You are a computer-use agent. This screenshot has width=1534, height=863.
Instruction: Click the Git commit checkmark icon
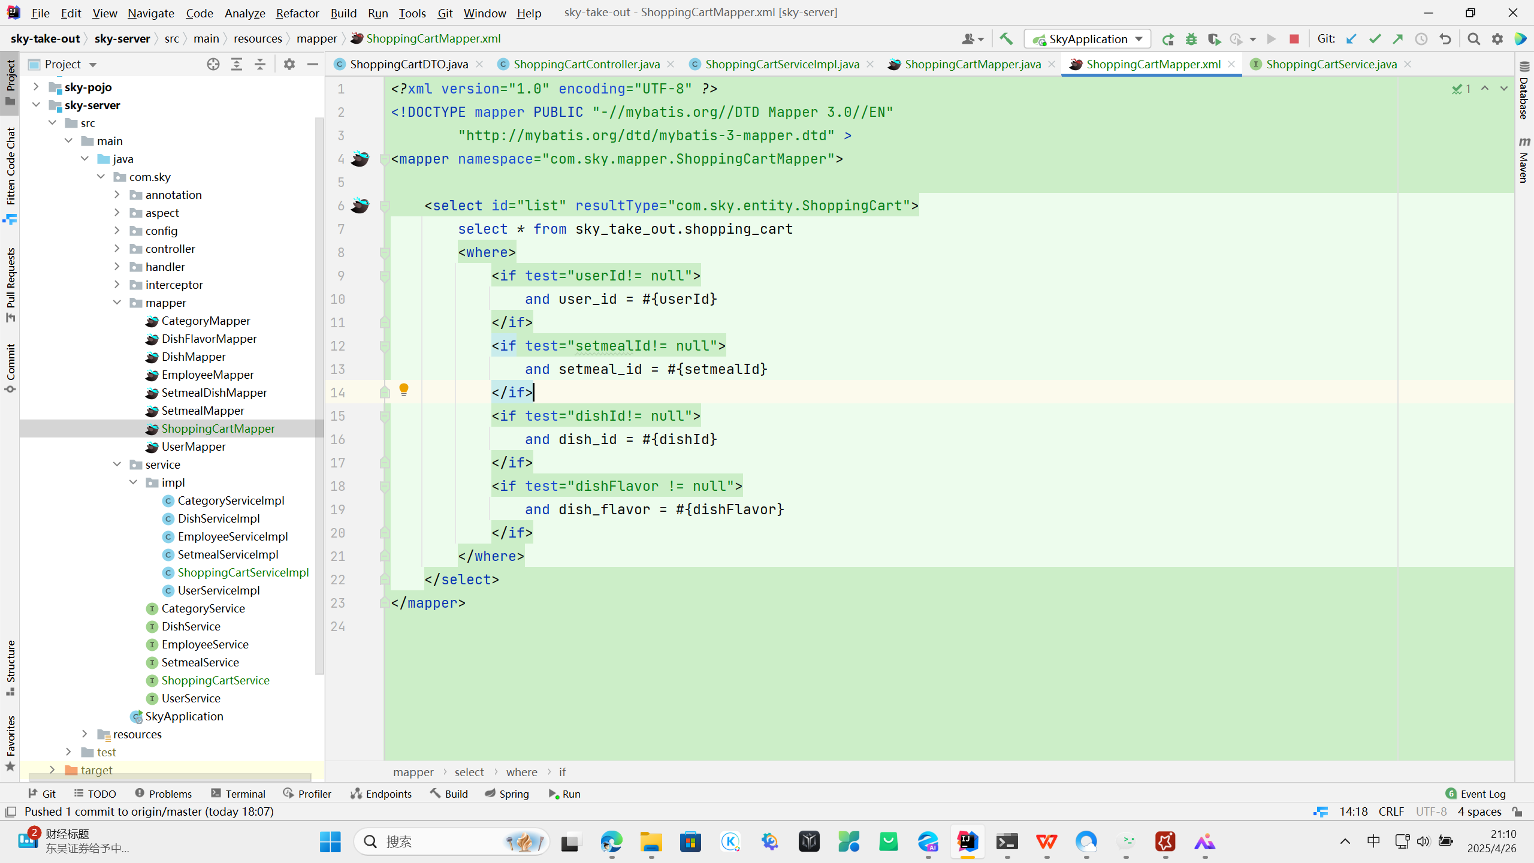[x=1375, y=39]
